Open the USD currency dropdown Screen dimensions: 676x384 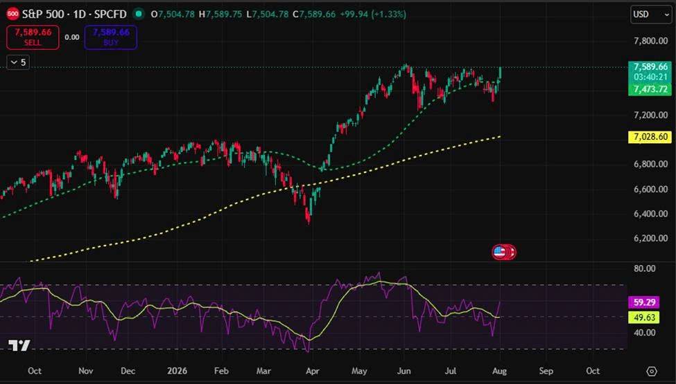(651, 15)
